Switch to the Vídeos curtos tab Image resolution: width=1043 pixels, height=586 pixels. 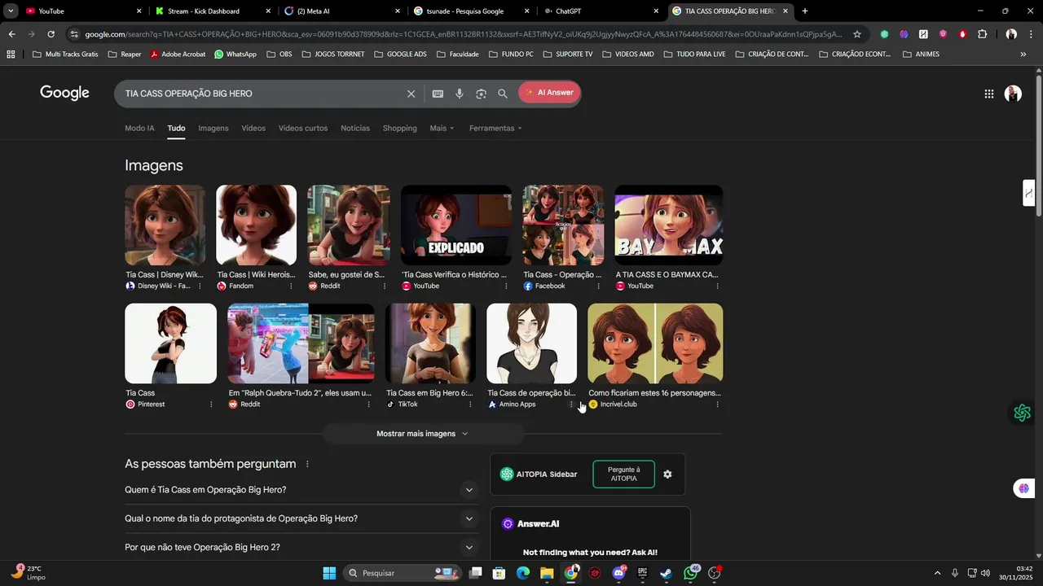303,129
